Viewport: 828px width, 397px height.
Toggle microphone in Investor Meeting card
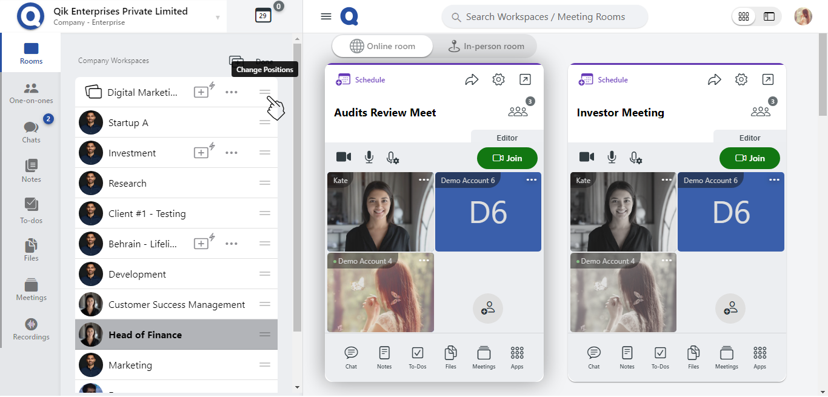pyautogui.click(x=612, y=158)
